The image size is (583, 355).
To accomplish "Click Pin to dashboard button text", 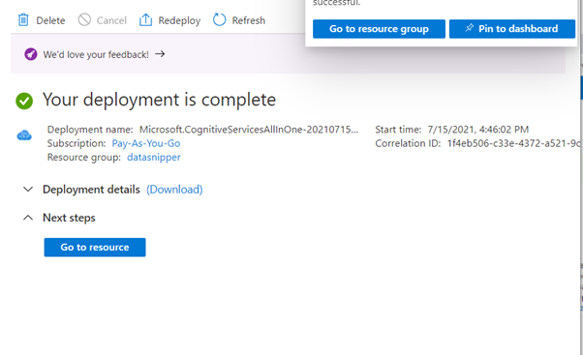I will (518, 29).
